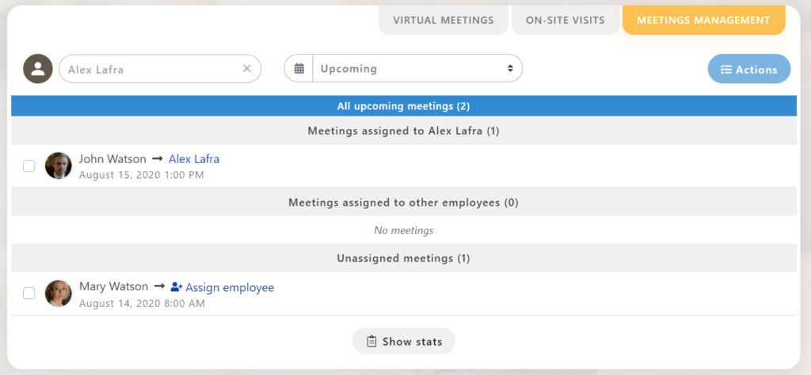
Task: Click John Watson's profile photo
Action: [59, 165]
